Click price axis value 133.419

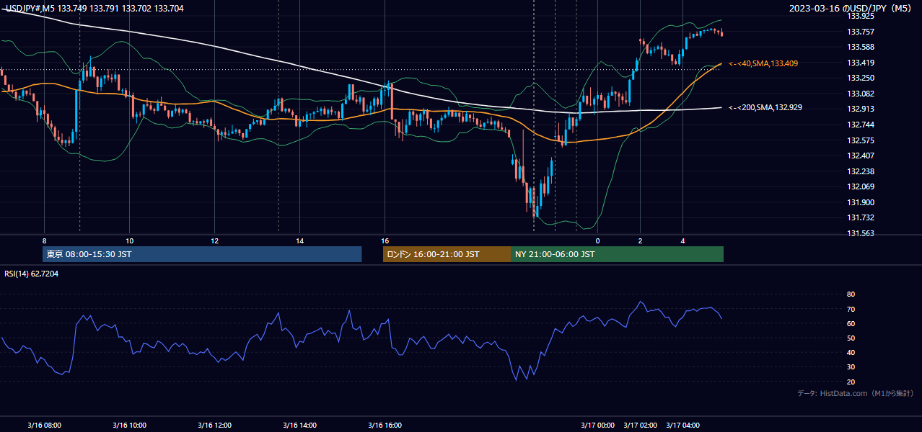[x=861, y=63]
